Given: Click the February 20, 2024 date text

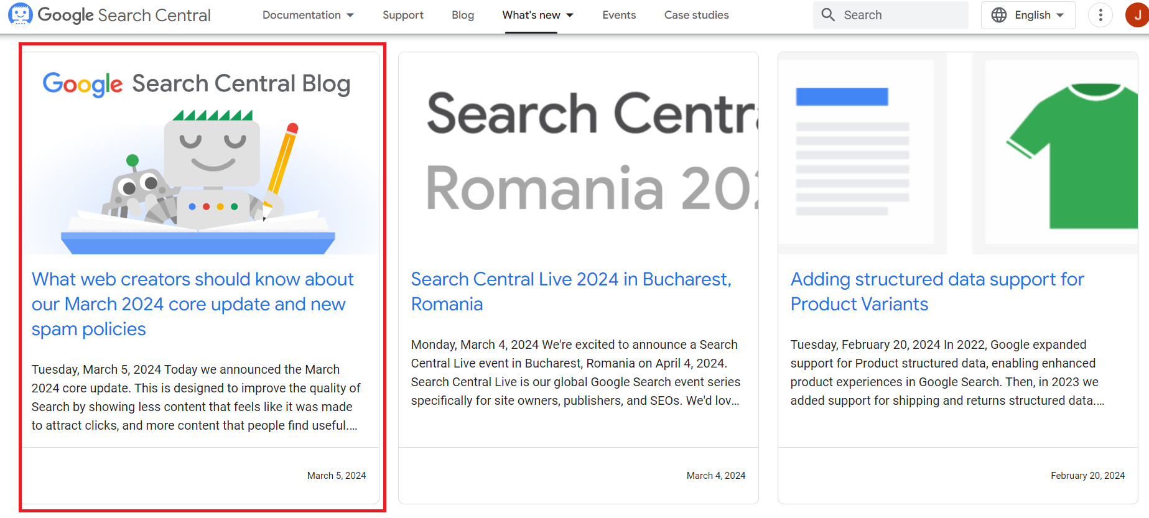Looking at the screenshot, I should (x=1088, y=476).
